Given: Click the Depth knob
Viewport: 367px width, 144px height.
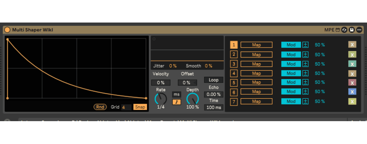Looking at the screenshot, I should click(193, 99).
